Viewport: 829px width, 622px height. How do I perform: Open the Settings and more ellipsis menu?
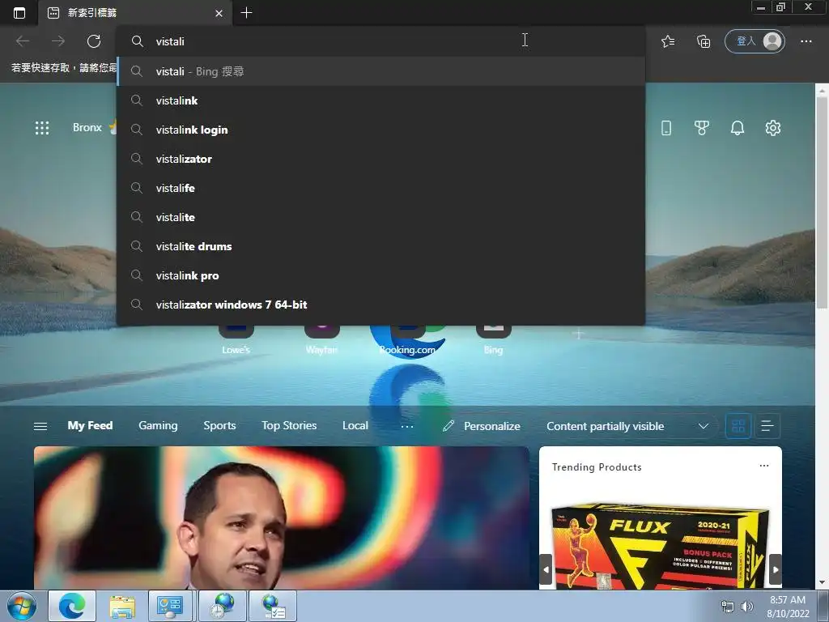[806, 41]
